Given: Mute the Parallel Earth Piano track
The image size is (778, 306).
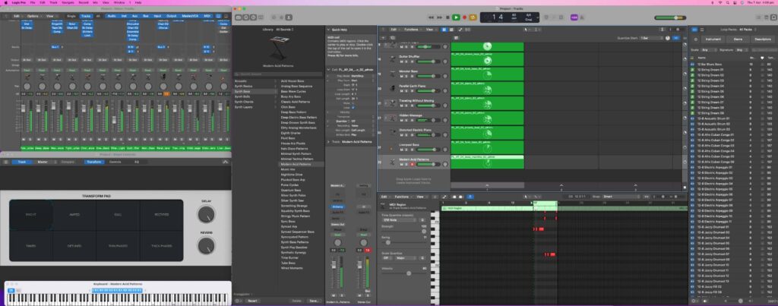Looking at the screenshot, I should point(401,91).
